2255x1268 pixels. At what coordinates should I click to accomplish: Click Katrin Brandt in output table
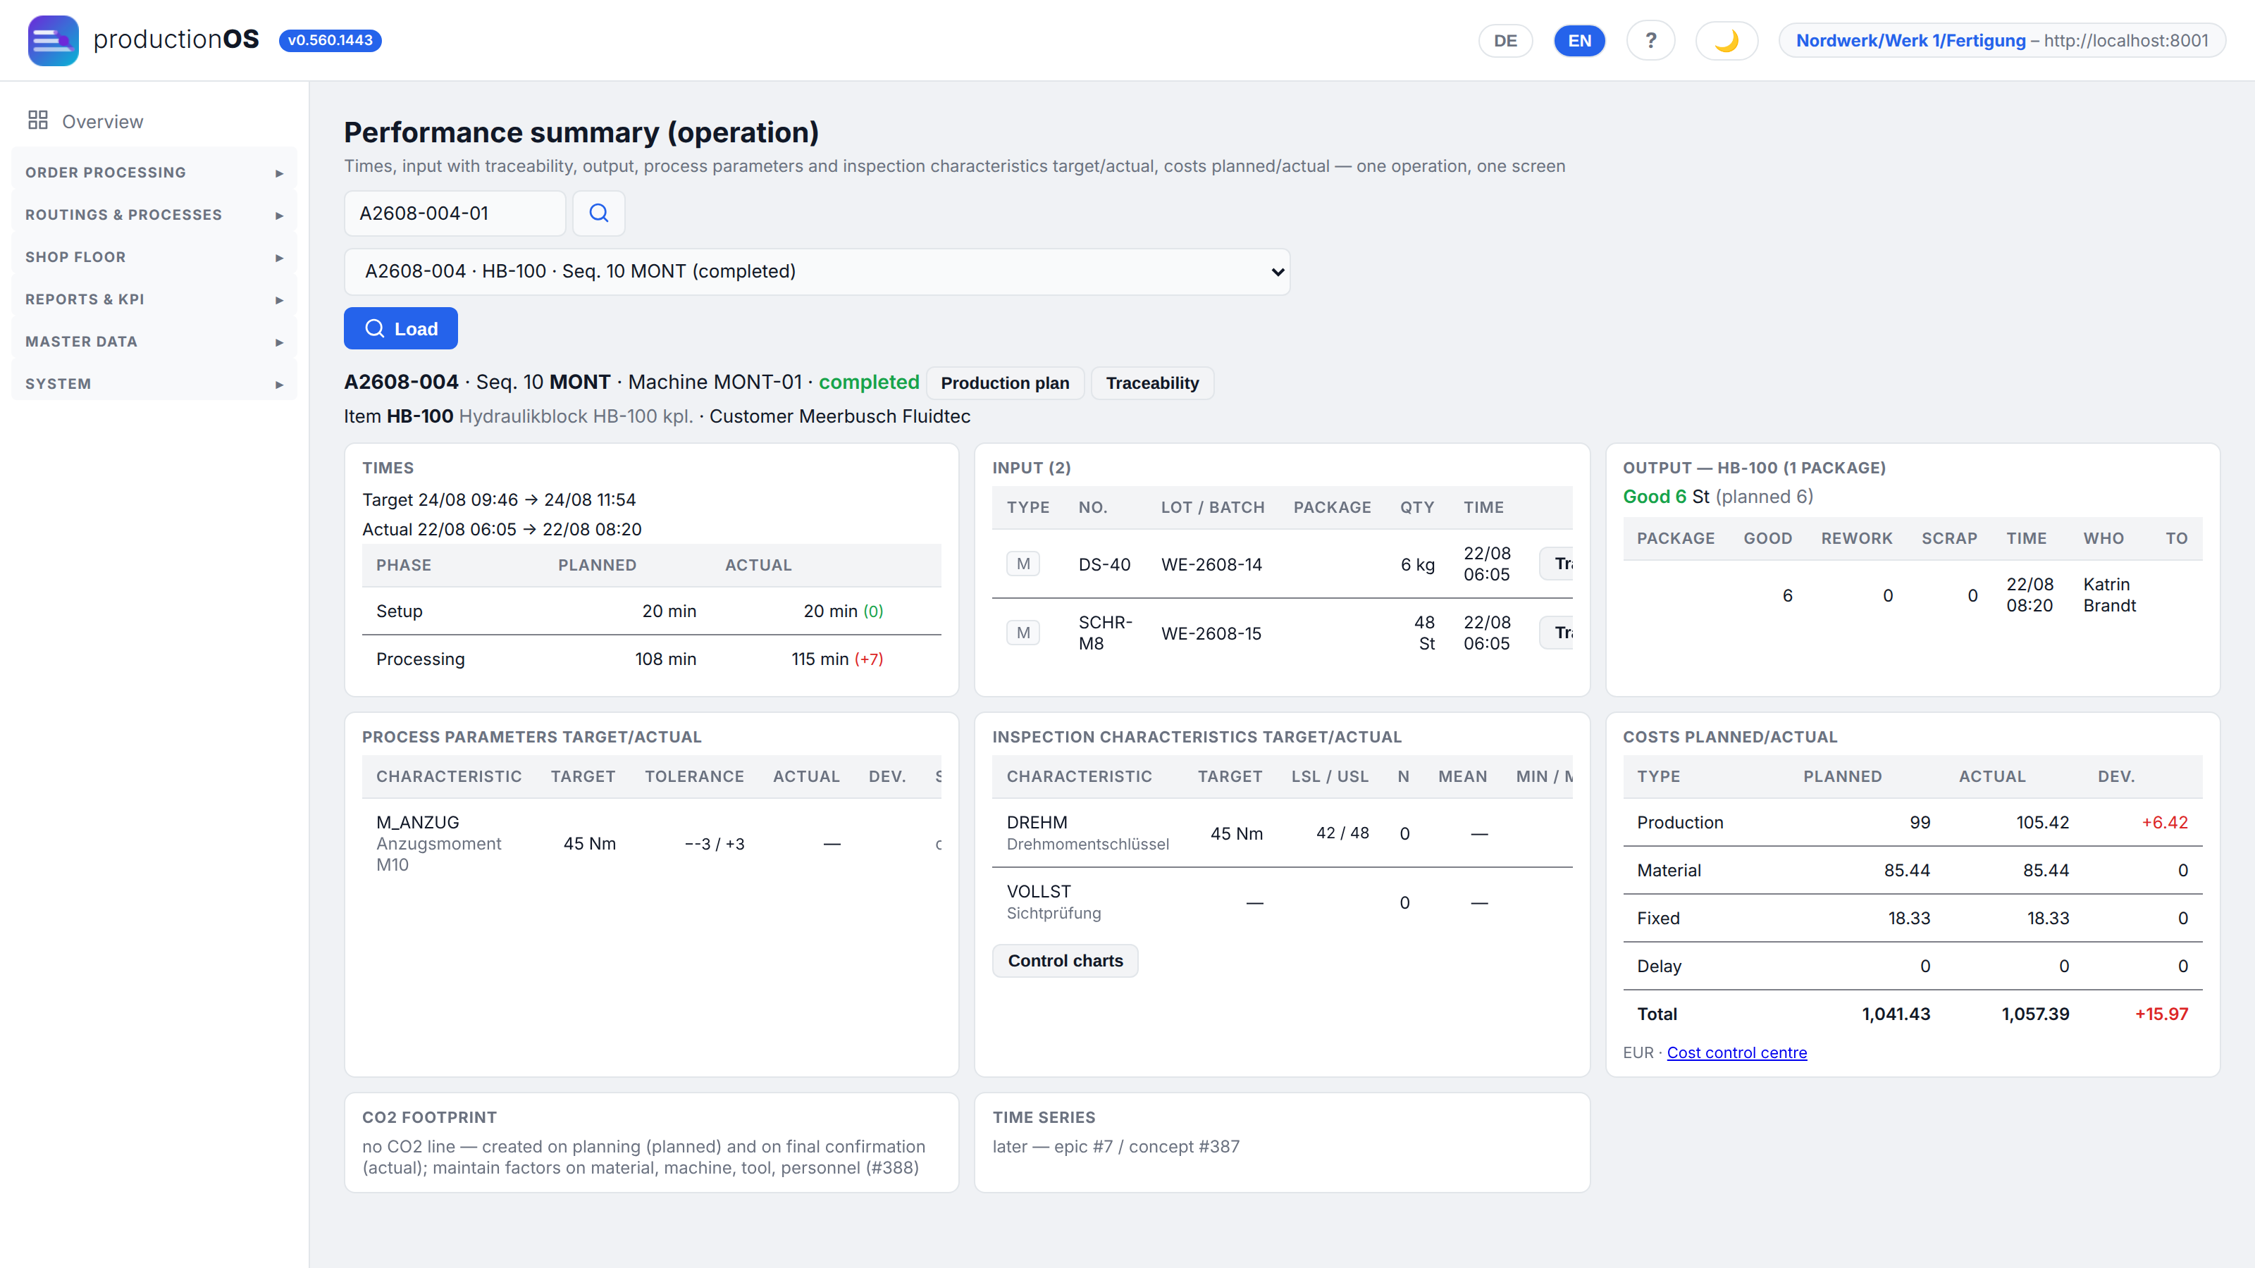click(2110, 595)
